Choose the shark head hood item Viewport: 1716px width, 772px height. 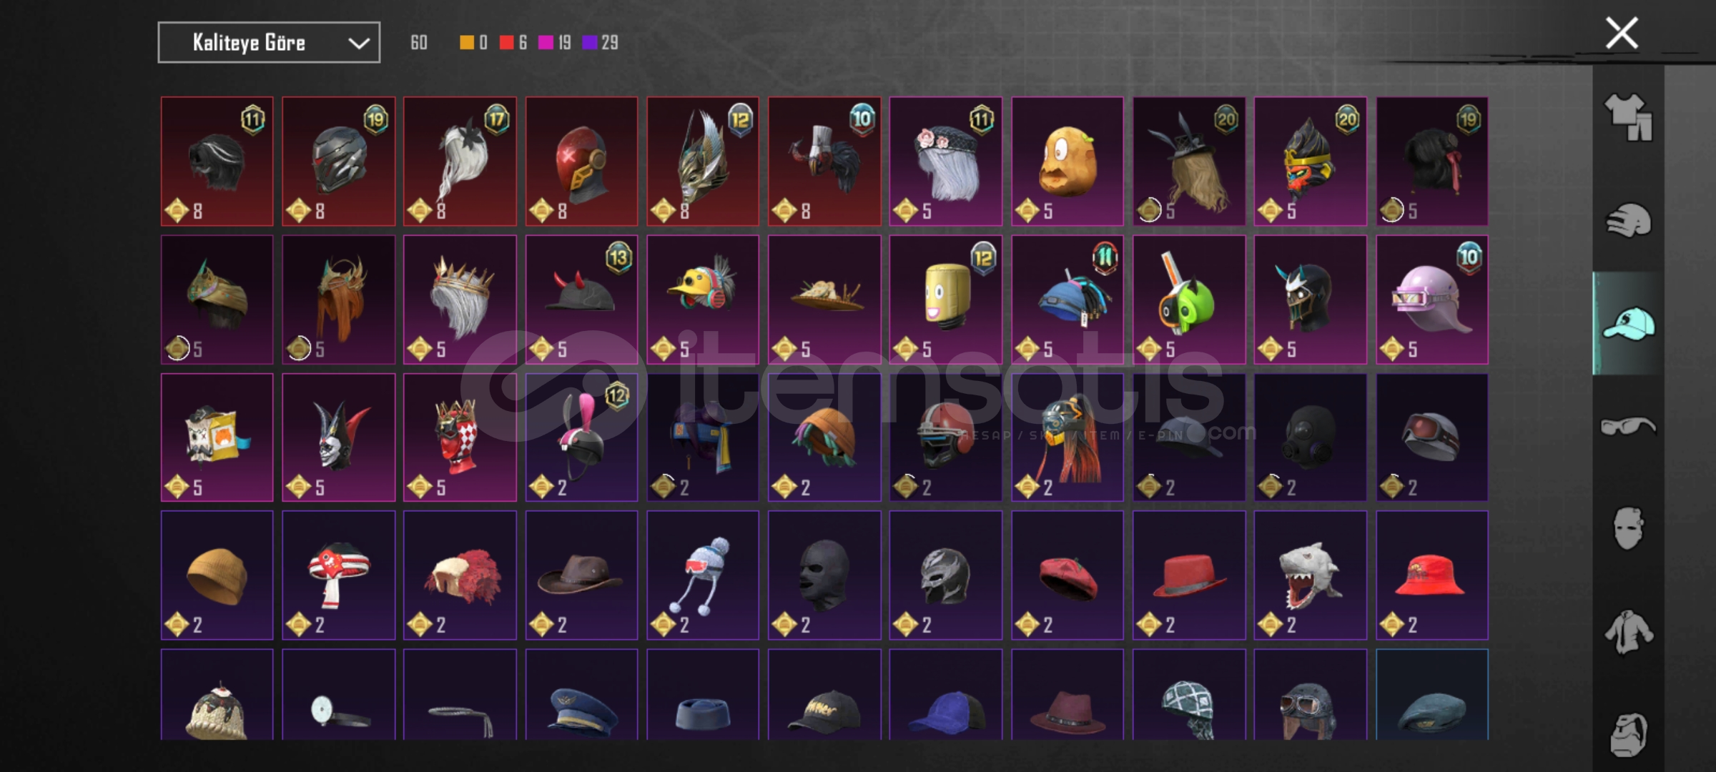point(1311,575)
